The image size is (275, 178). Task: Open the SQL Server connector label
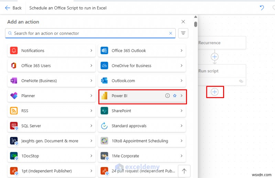(31, 126)
